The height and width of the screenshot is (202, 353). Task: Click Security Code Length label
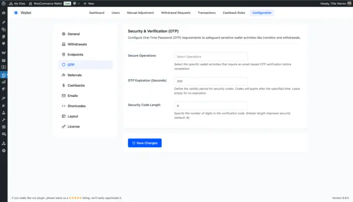(144, 105)
